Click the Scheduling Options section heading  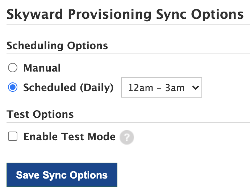(x=57, y=46)
